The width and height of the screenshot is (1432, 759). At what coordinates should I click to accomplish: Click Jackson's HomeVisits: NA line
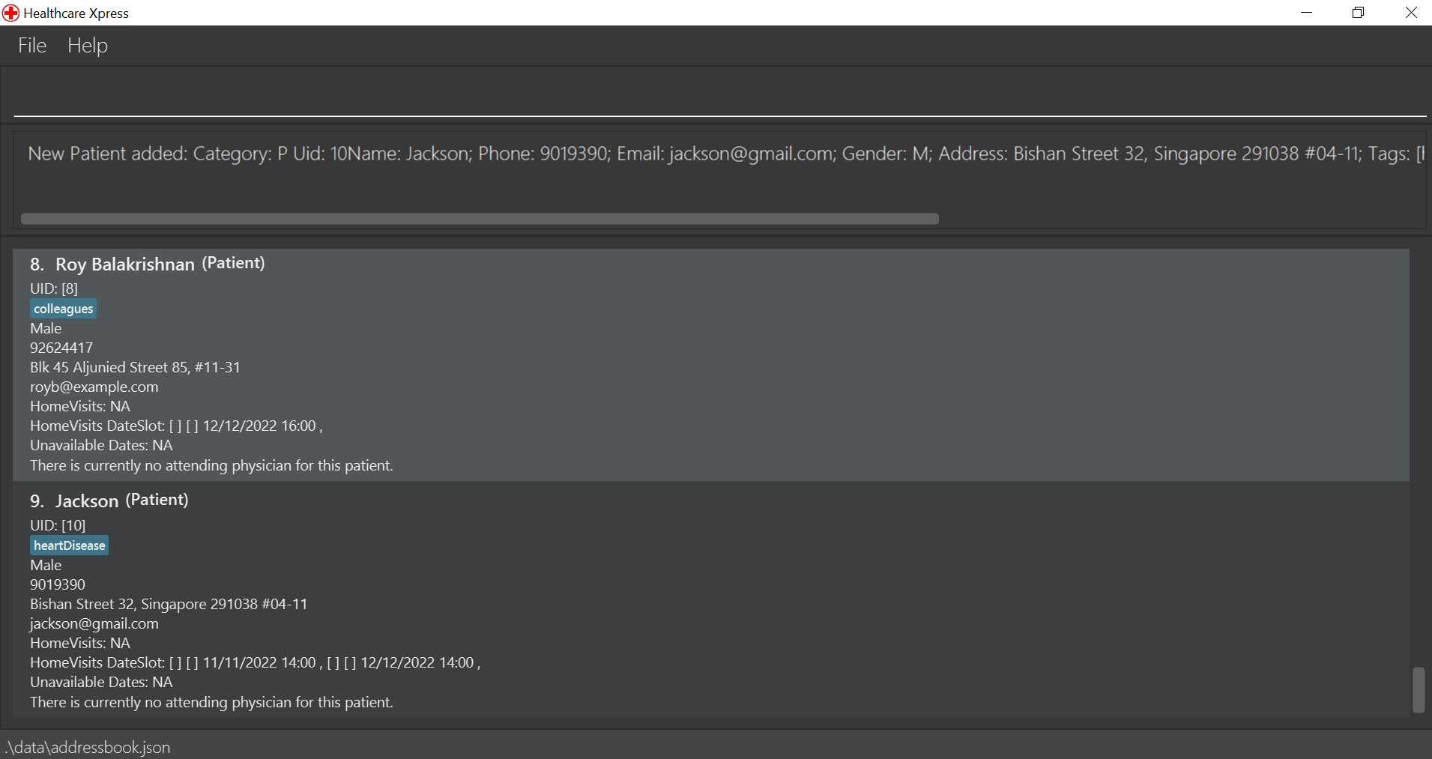pyautogui.click(x=80, y=643)
